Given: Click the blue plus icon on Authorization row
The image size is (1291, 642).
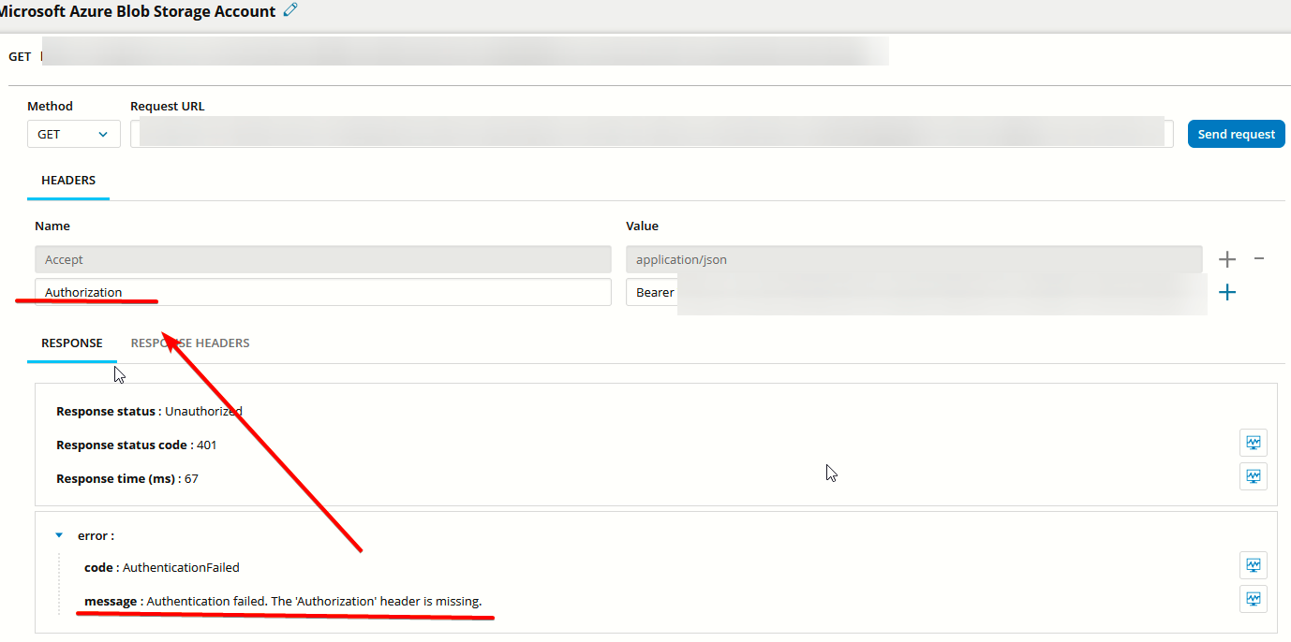Looking at the screenshot, I should tap(1227, 293).
